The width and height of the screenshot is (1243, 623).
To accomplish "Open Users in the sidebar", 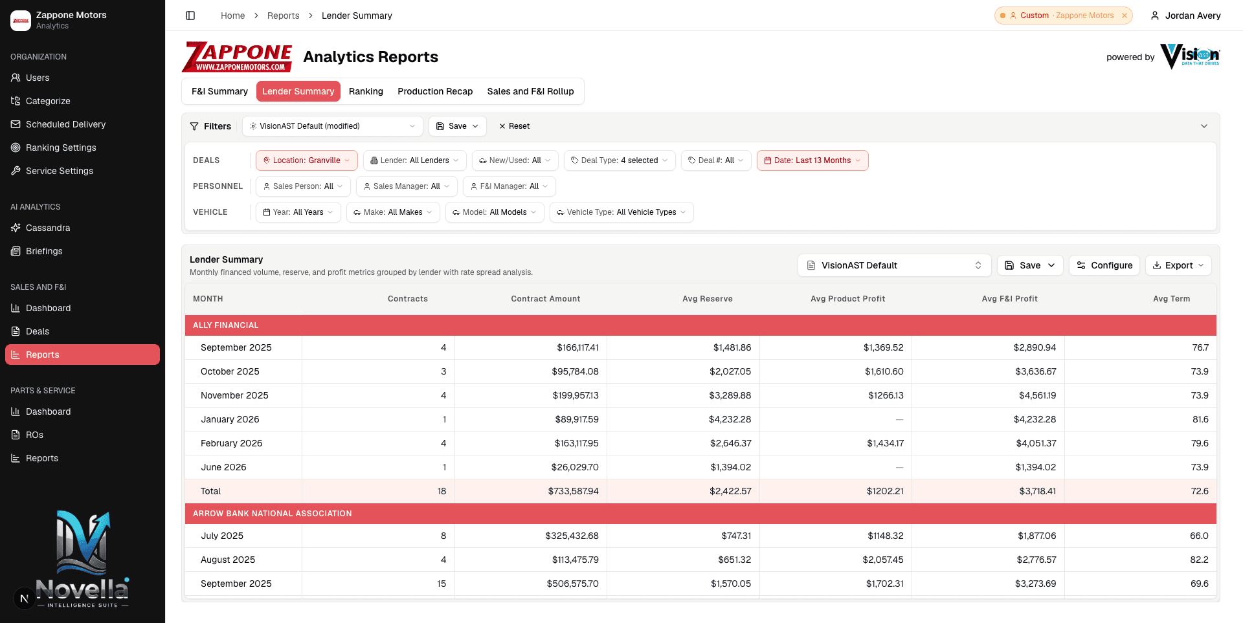I will click(82, 78).
